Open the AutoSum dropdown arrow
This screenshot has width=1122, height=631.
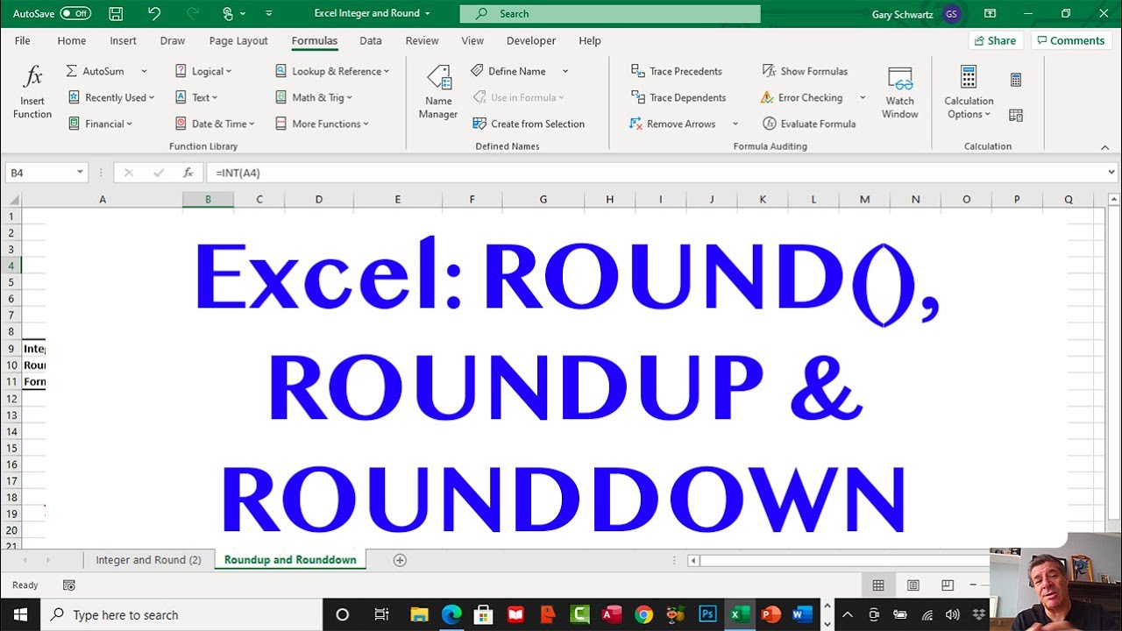point(144,71)
